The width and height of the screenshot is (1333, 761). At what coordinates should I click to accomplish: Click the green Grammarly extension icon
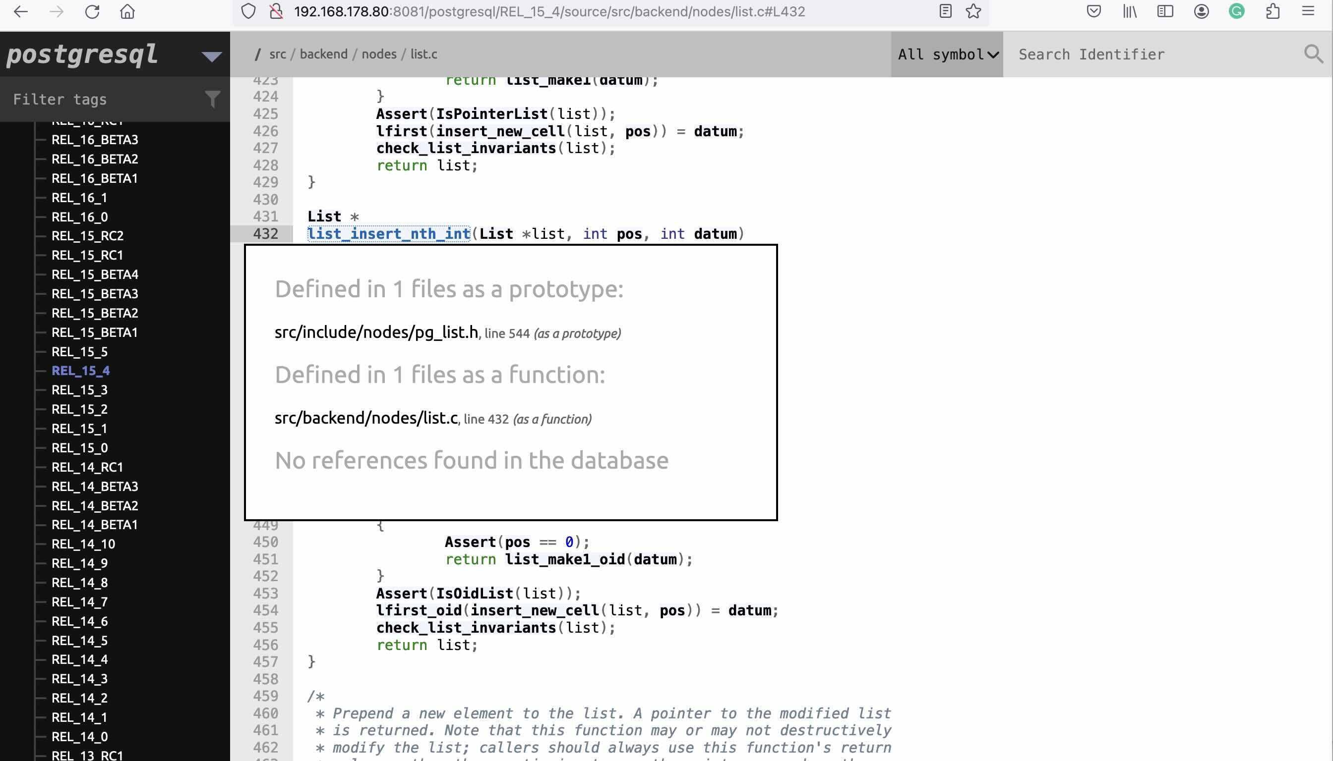pyautogui.click(x=1237, y=11)
